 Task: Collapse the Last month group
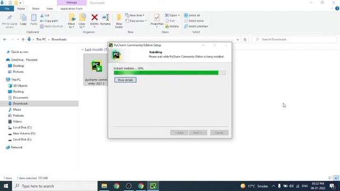point(82,49)
